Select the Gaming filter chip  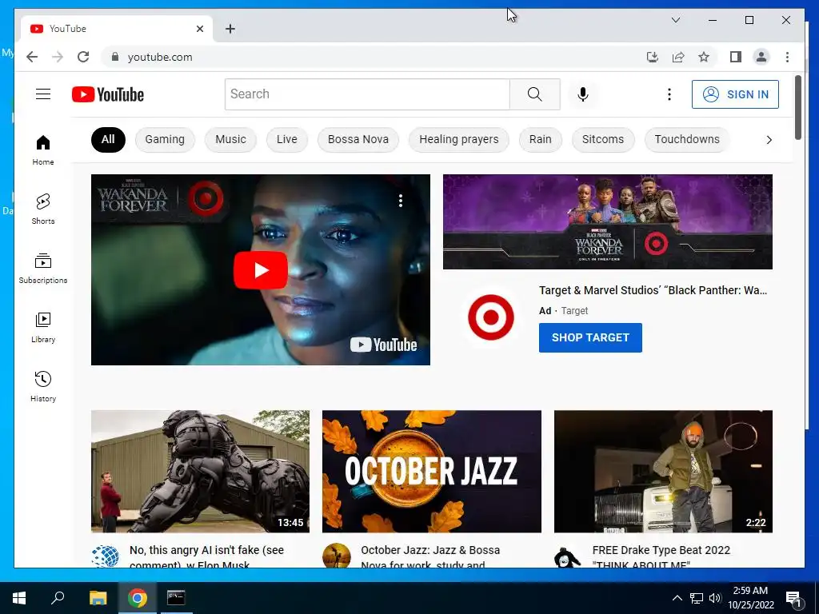pos(165,139)
